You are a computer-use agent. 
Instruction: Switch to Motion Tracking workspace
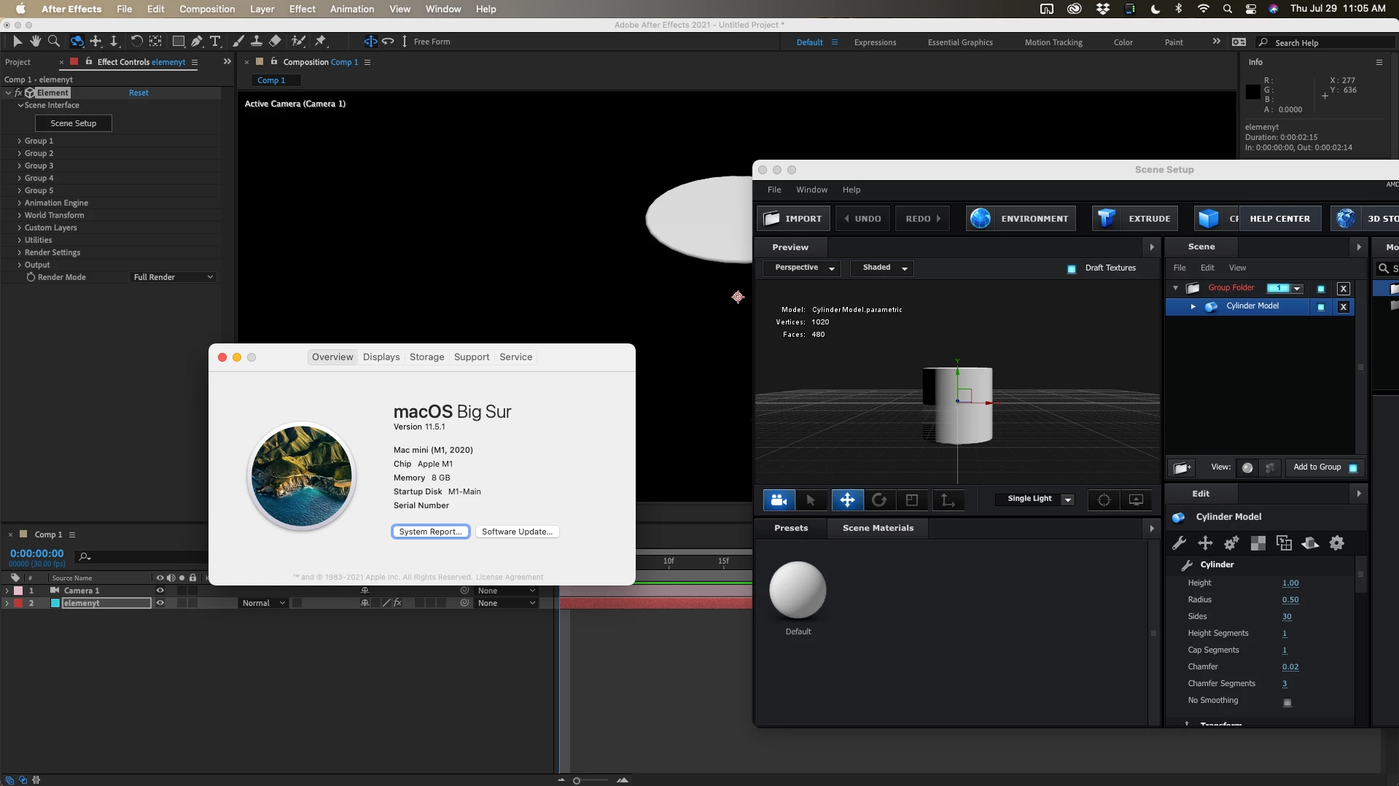(1053, 42)
